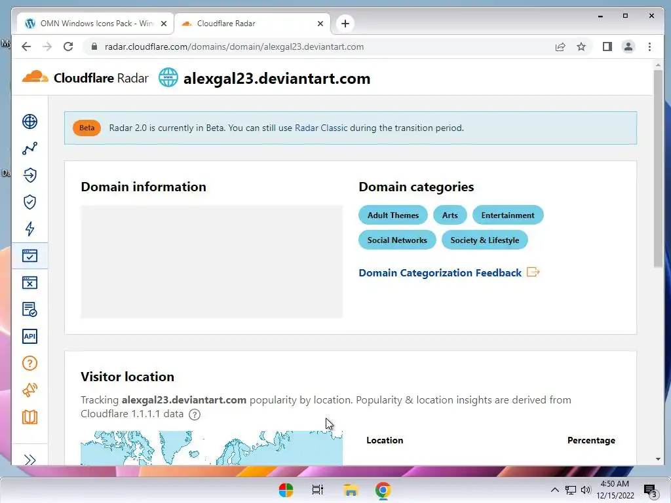
Task: Open the document with checkmark sidebar icon
Action: click(x=29, y=309)
